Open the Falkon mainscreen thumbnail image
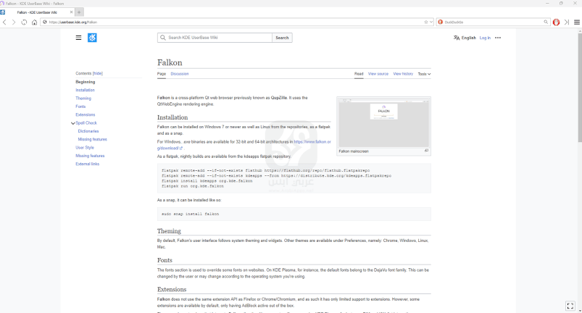Screen dimensions: 582x313 click(x=384, y=122)
